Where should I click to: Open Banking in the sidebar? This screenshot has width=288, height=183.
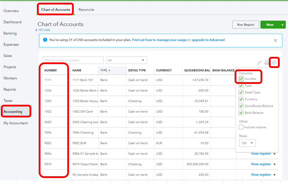pyautogui.click(x=10, y=33)
